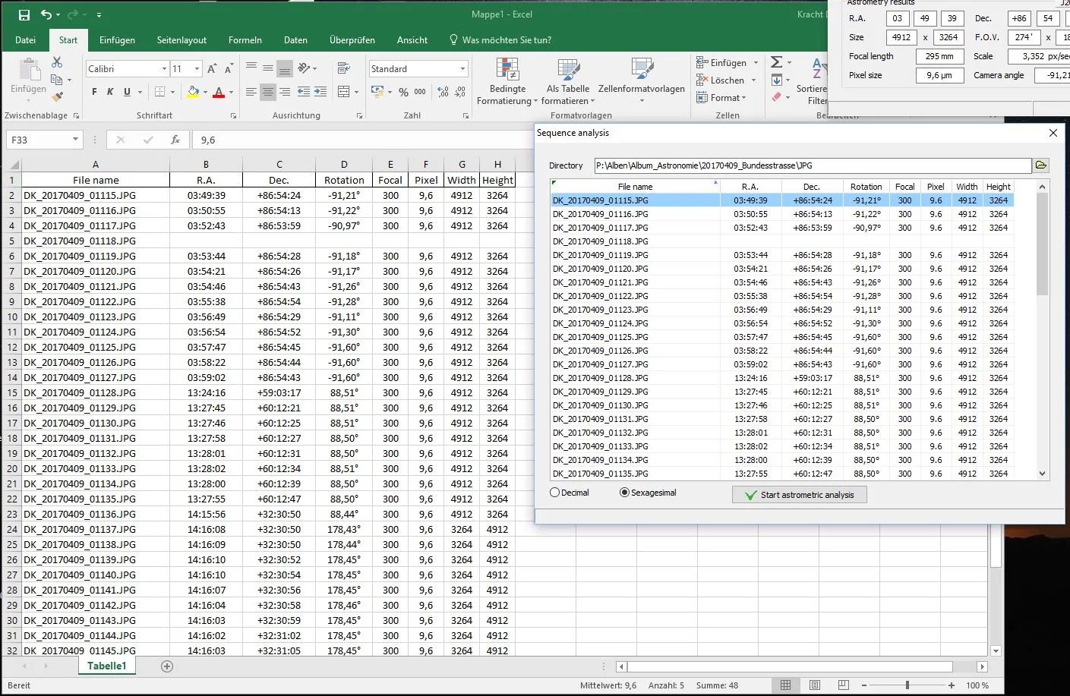Expand the Standard number format dropdown
Screen dimensions: 1070x696
[x=462, y=69]
